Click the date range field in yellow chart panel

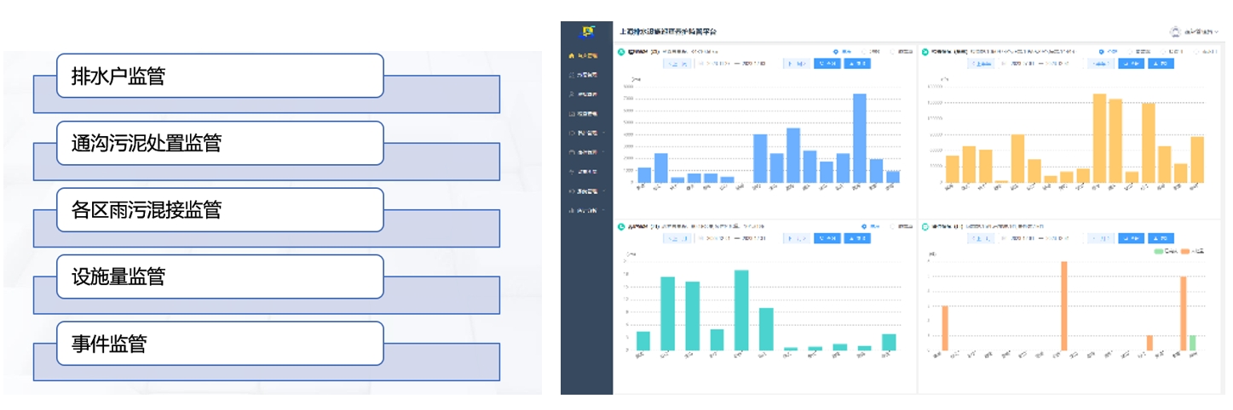pos(1040,63)
